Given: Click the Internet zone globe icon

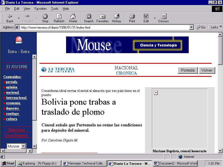Looking at the screenshot, I should click(x=180, y=157).
